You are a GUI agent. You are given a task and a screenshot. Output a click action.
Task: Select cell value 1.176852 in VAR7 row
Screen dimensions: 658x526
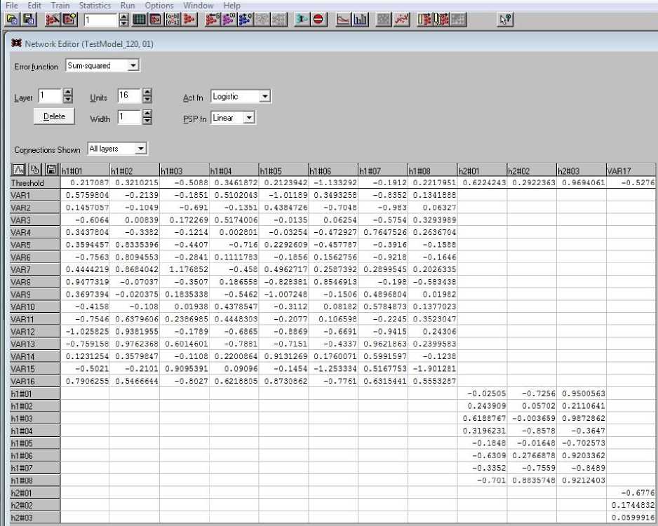184,269
